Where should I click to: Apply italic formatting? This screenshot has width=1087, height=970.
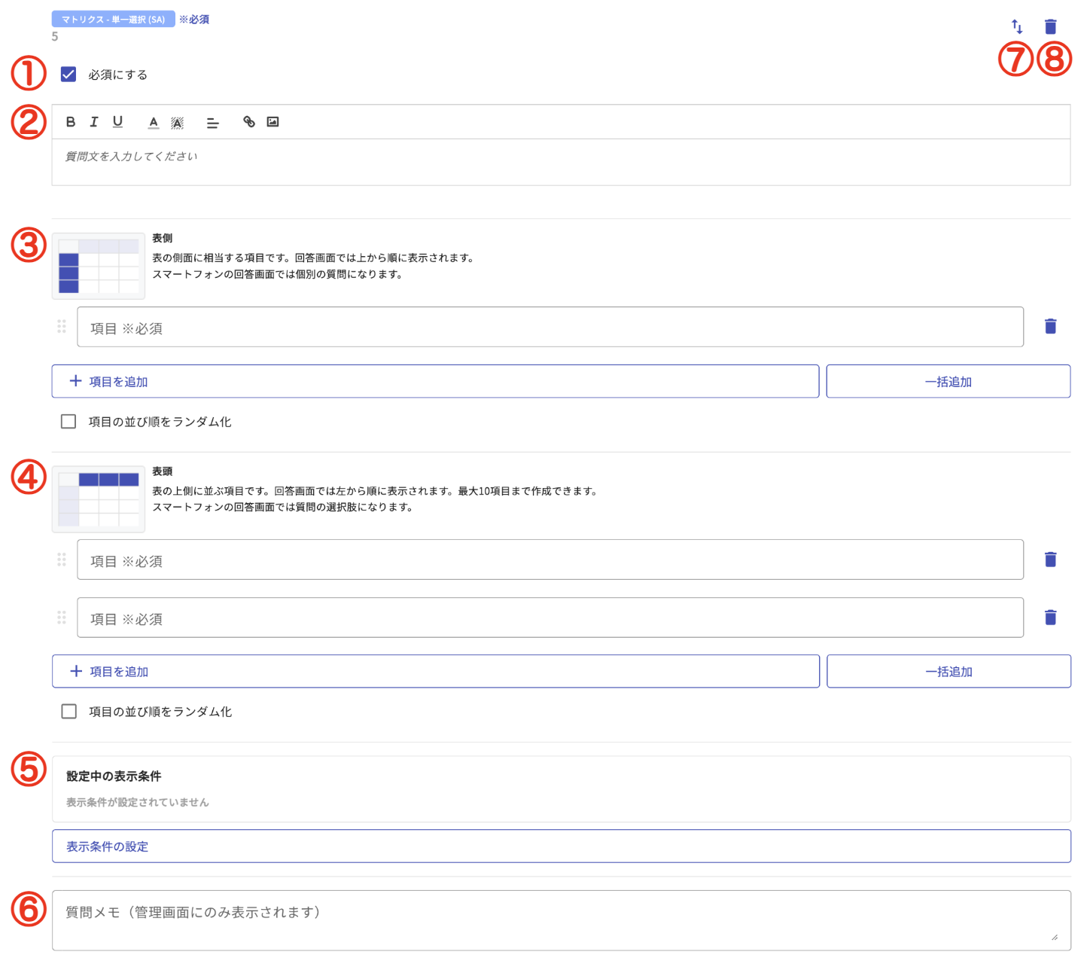pos(93,121)
